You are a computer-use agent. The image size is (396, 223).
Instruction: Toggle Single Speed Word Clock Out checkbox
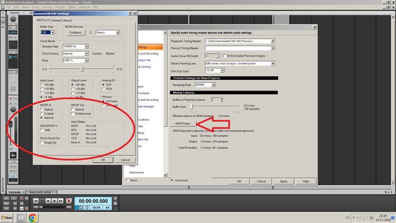(41, 142)
